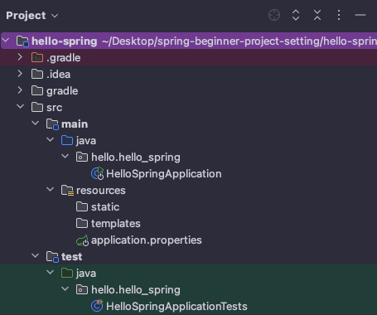This screenshot has width=377, height=315.
Task: Select hello.hello_spring label under test
Action: coord(136,290)
